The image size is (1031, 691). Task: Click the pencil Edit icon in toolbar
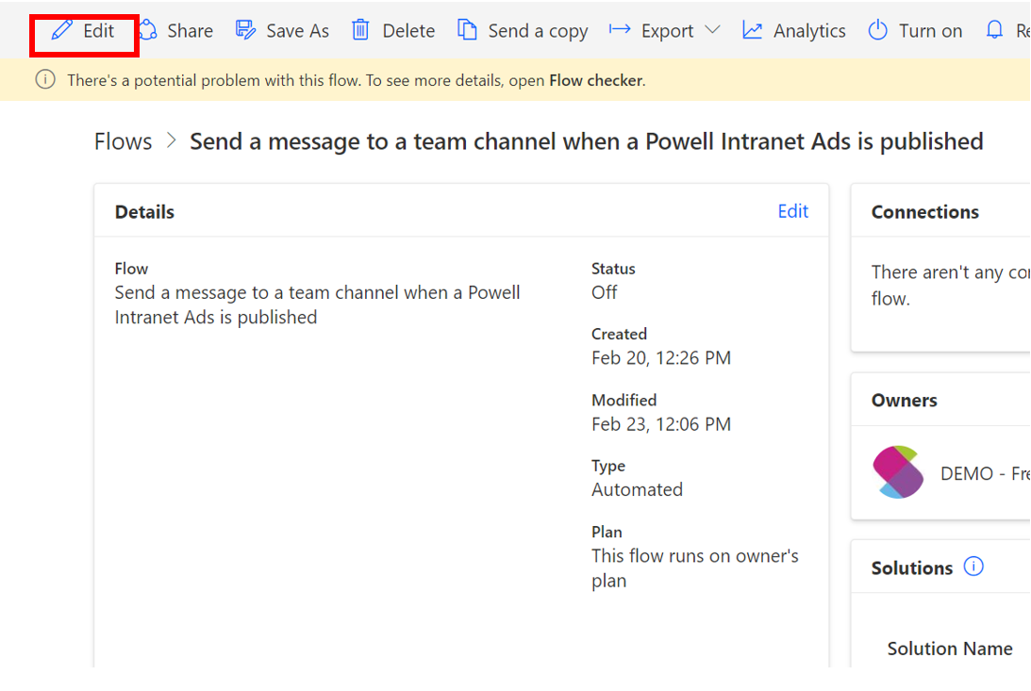pos(62,30)
